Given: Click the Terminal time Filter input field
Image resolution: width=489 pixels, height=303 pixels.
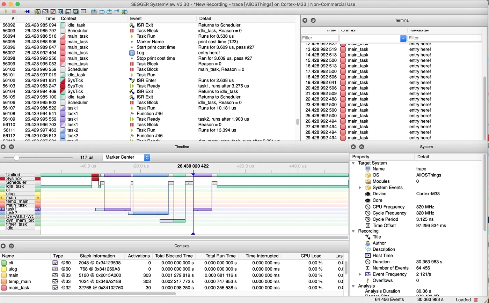Looking at the screenshot, I should pos(320,38).
